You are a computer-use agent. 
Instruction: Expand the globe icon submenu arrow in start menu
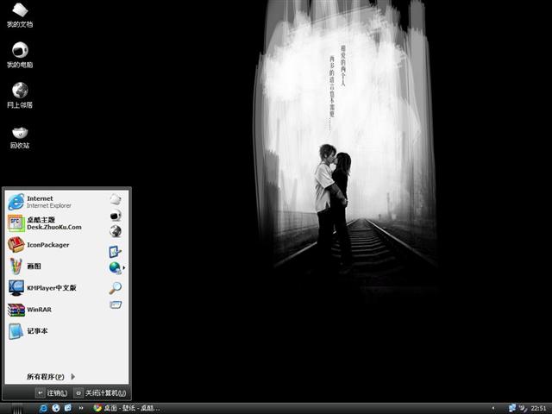pos(124,268)
